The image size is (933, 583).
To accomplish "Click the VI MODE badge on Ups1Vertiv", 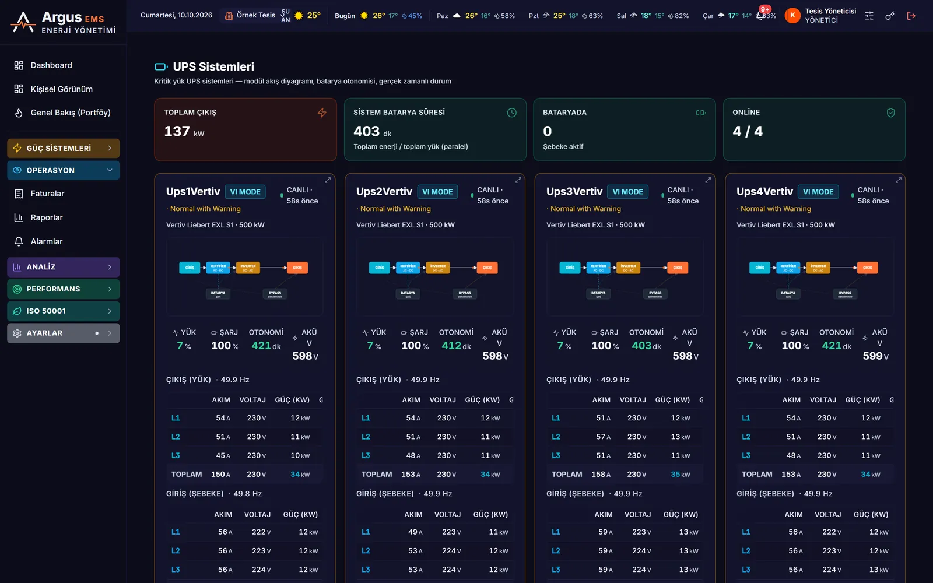I will (x=245, y=192).
